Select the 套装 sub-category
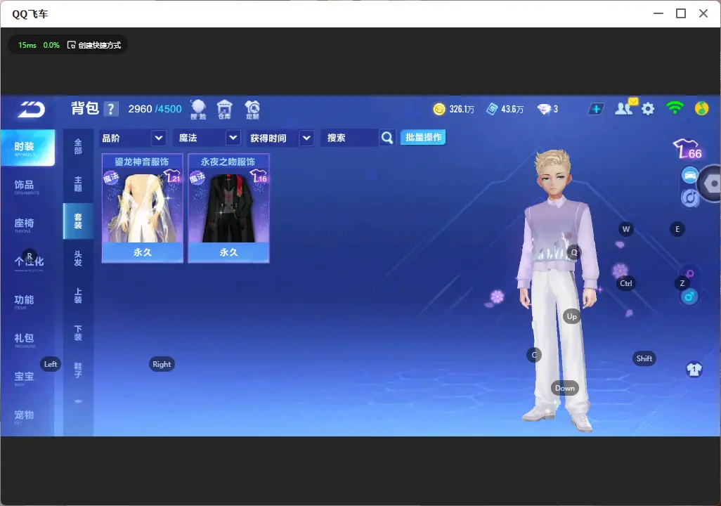 click(78, 221)
